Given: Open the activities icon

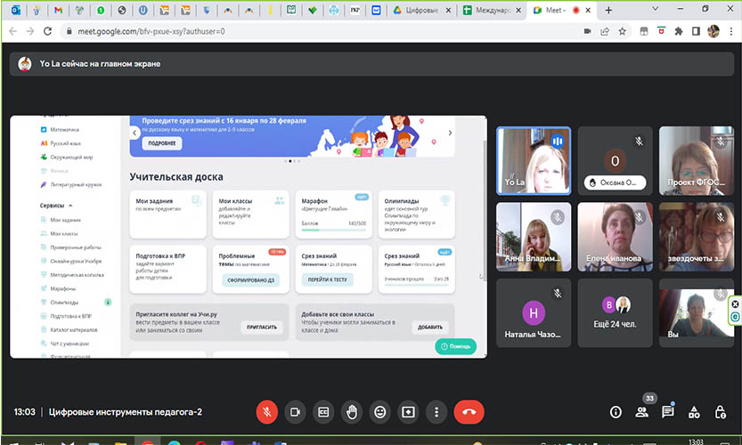Looking at the screenshot, I should [x=694, y=412].
